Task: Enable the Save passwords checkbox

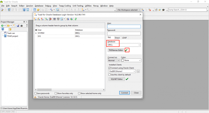Action: point(35,93)
